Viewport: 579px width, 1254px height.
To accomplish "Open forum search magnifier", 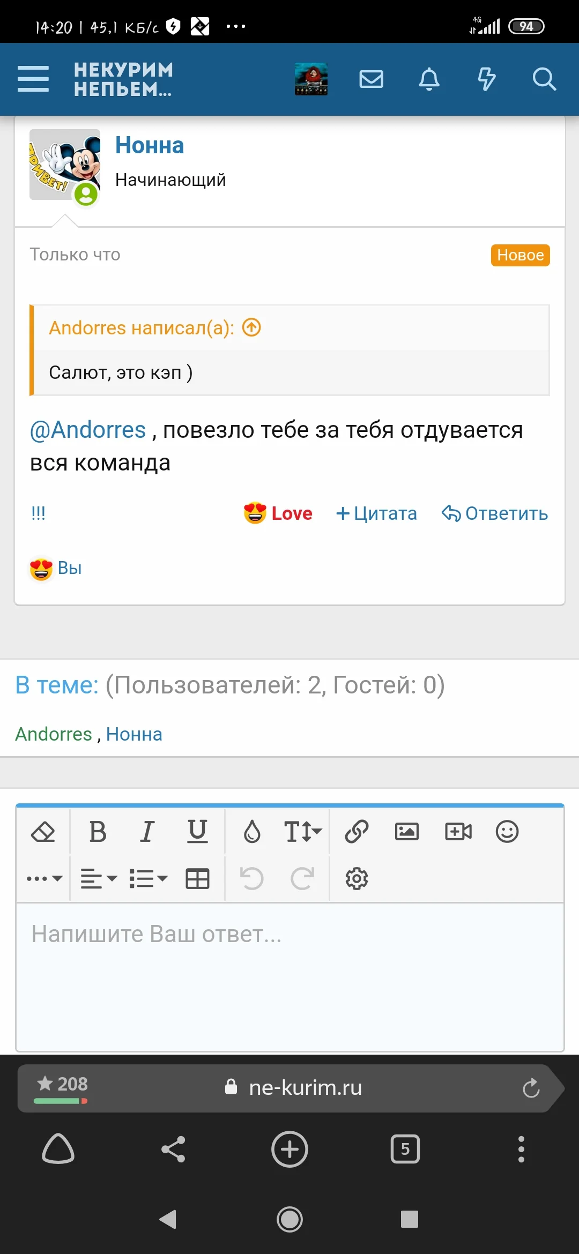I will 544,79.
